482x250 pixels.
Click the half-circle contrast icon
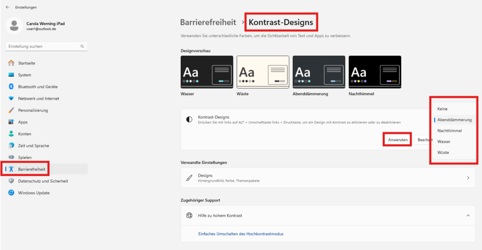click(x=189, y=120)
